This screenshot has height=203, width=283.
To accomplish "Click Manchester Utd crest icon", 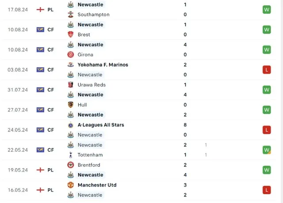I will [70, 185].
